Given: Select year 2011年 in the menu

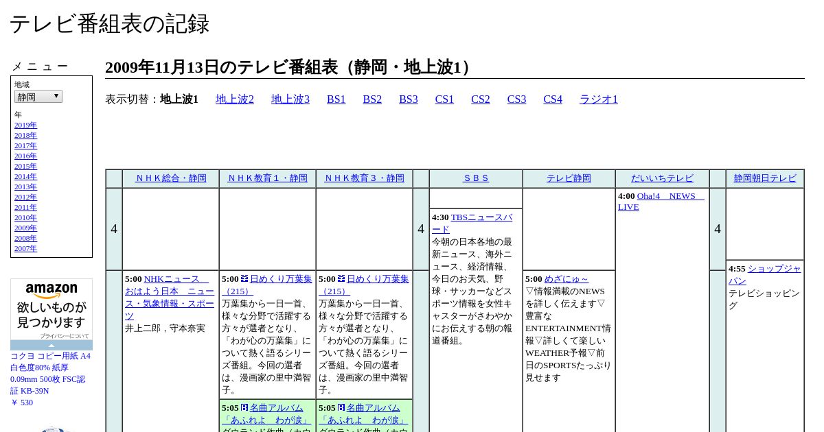Looking at the screenshot, I should pyautogui.click(x=25, y=208).
